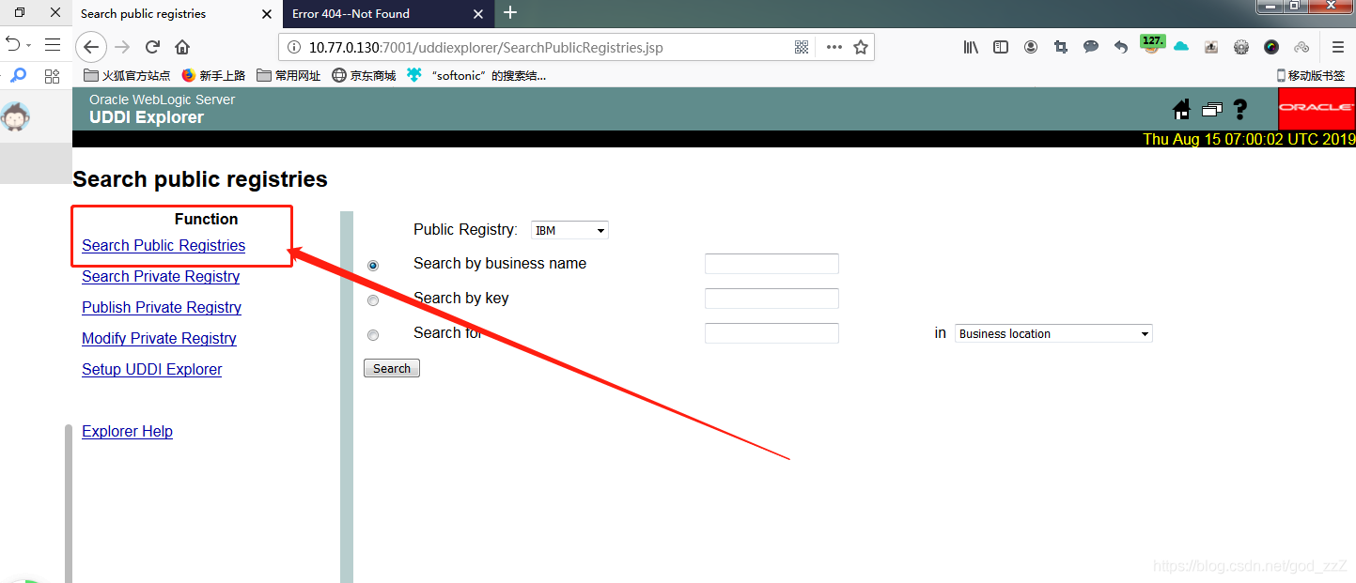Screen dimensions: 1356x583
Task: Click the business name text field
Action: (771, 264)
